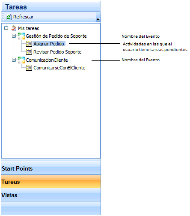190x216 pixels.
Task: Click the Asignar Pedido form icon
Action: point(29,44)
